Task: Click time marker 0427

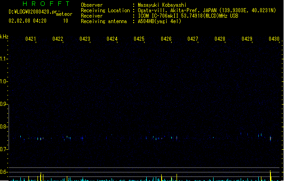Action: (193, 39)
